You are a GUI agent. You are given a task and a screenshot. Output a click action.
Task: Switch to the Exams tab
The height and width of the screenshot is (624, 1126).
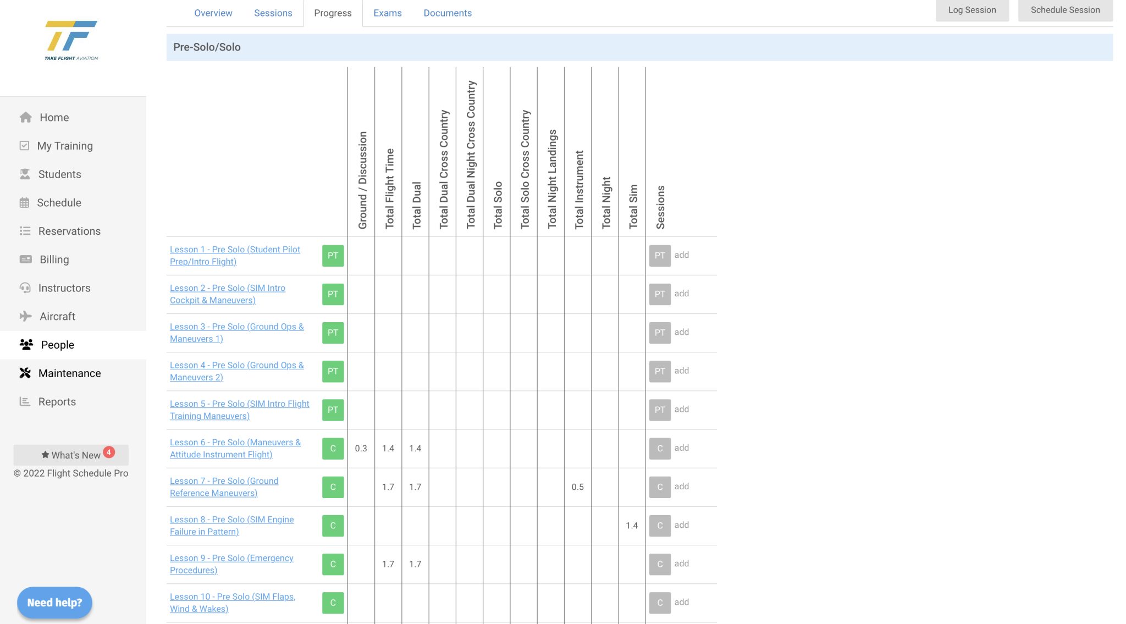point(387,13)
